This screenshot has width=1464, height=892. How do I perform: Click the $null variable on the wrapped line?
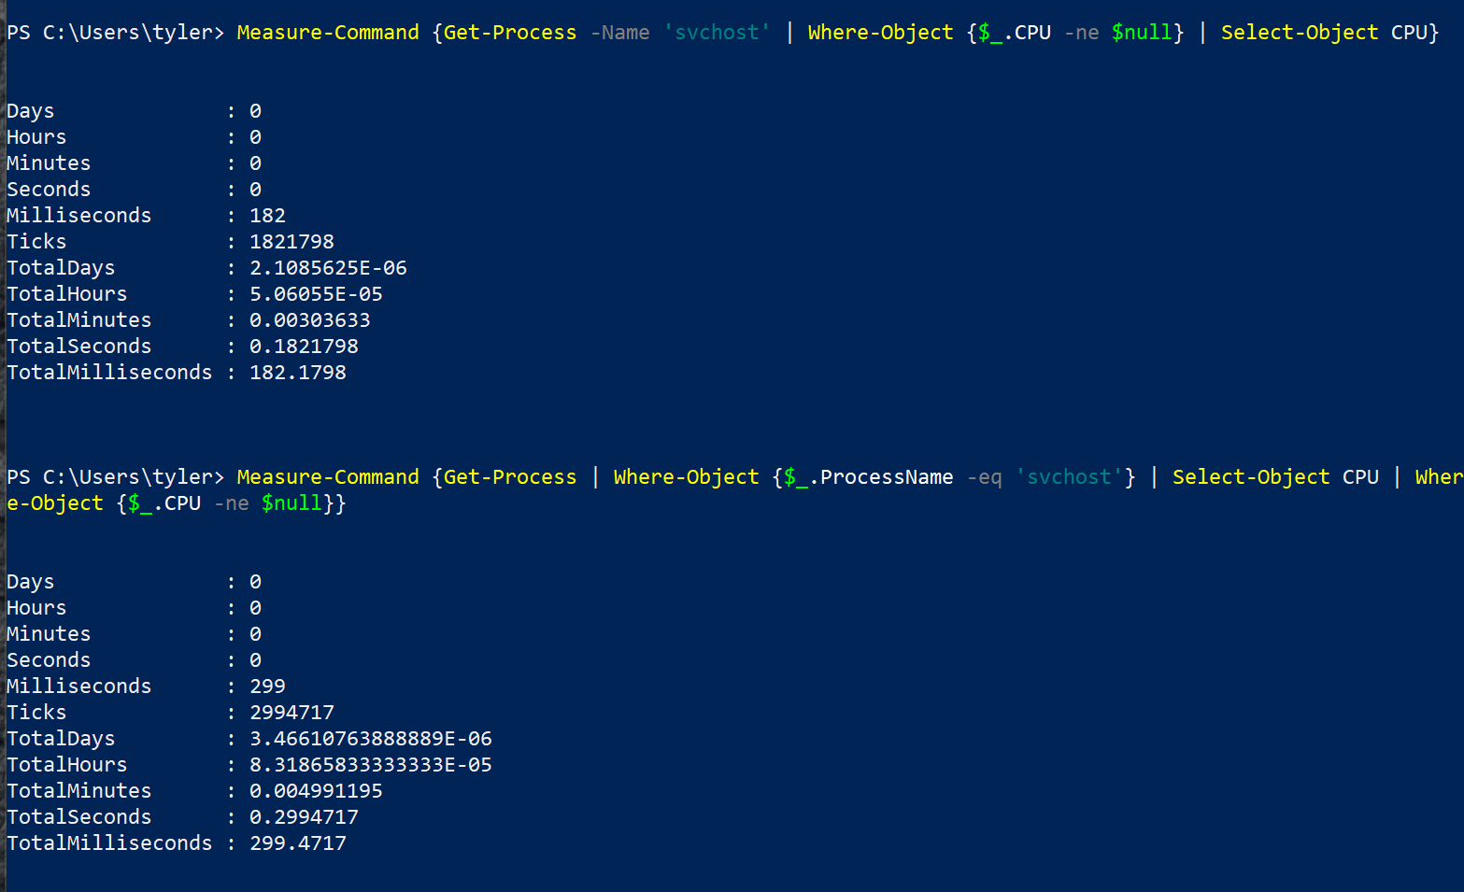pos(291,503)
